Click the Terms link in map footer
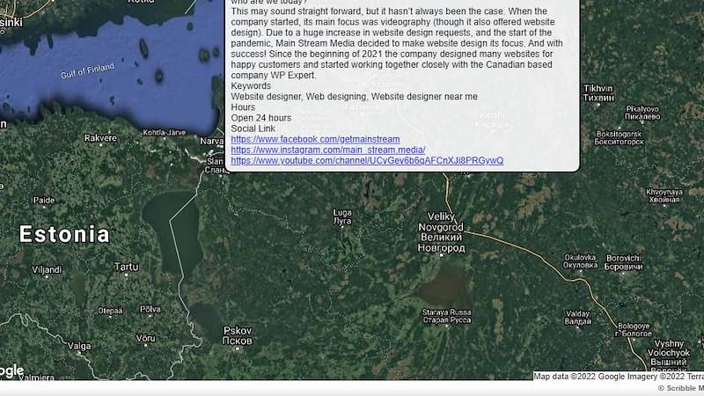Screen dimensions: 704x396 (693, 377)
